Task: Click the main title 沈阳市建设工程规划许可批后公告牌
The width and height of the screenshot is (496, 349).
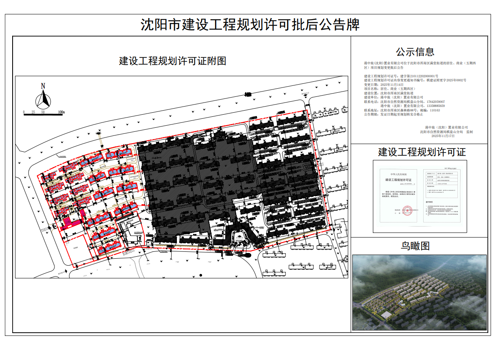Action: (250, 25)
